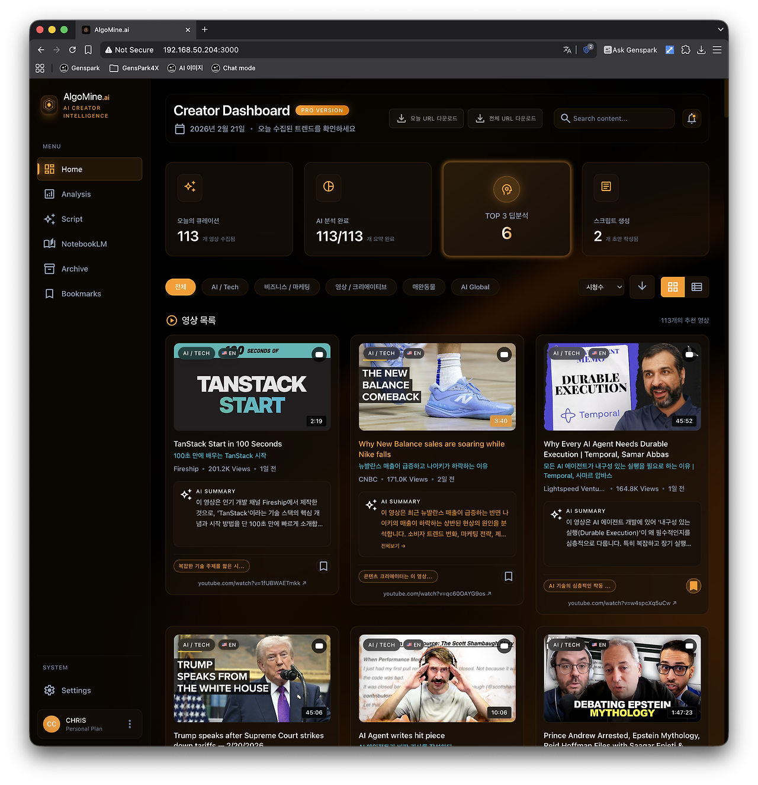Image resolution: width=758 pixels, height=785 pixels.
Task: Unbookmark the Durable Execution video
Action: coord(693,586)
